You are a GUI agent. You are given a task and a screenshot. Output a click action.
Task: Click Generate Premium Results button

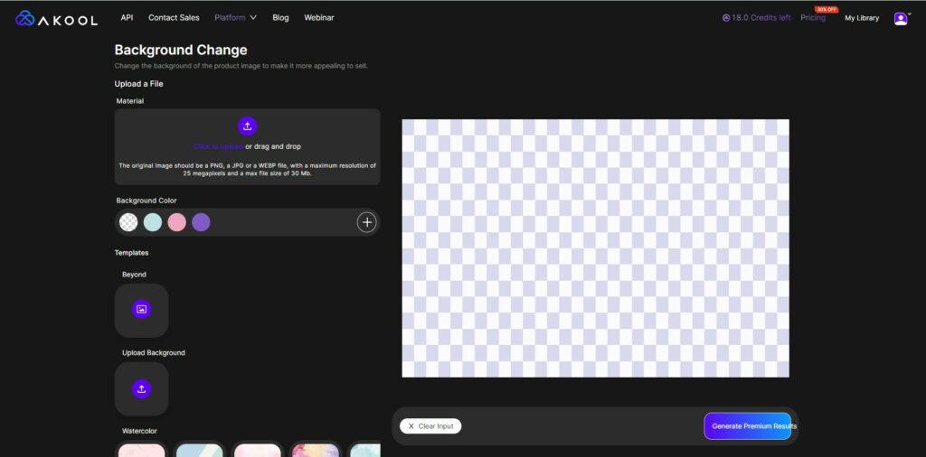click(x=747, y=426)
